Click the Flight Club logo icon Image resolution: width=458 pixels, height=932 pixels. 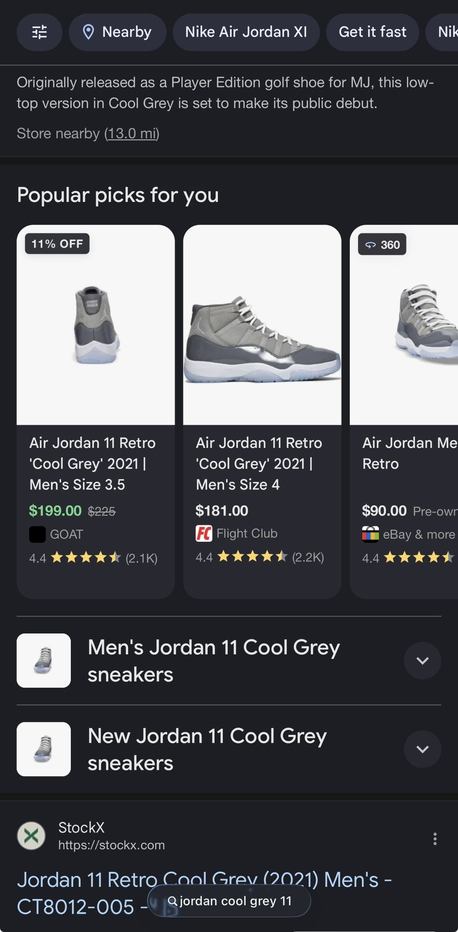coord(204,533)
